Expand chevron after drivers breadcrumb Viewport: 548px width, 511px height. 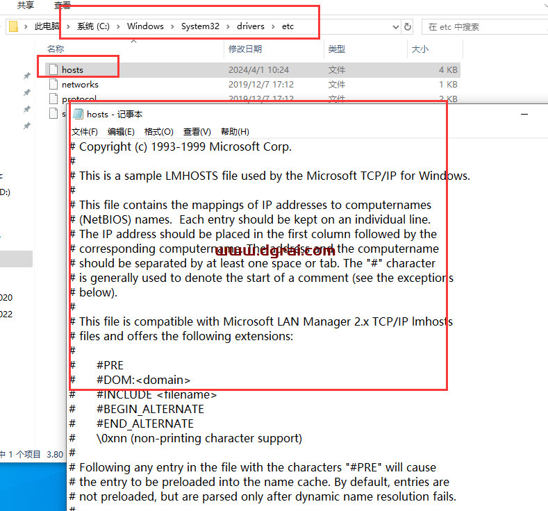click(x=273, y=26)
